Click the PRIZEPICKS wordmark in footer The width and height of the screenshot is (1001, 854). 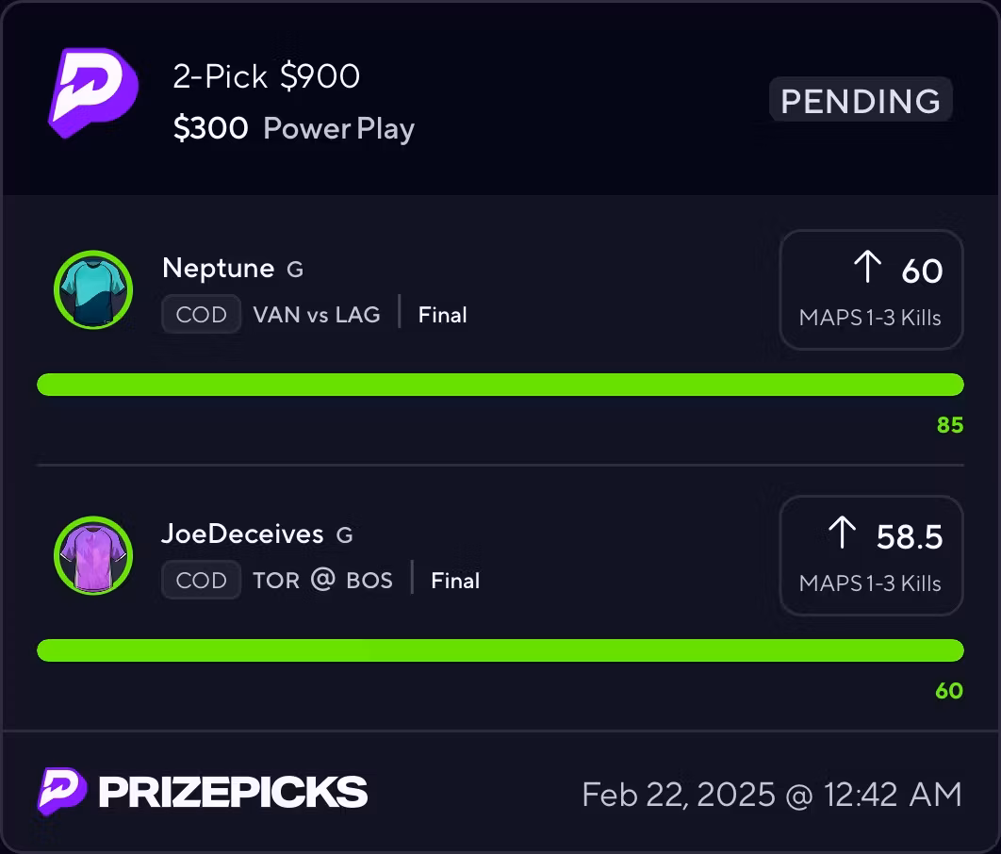click(233, 793)
